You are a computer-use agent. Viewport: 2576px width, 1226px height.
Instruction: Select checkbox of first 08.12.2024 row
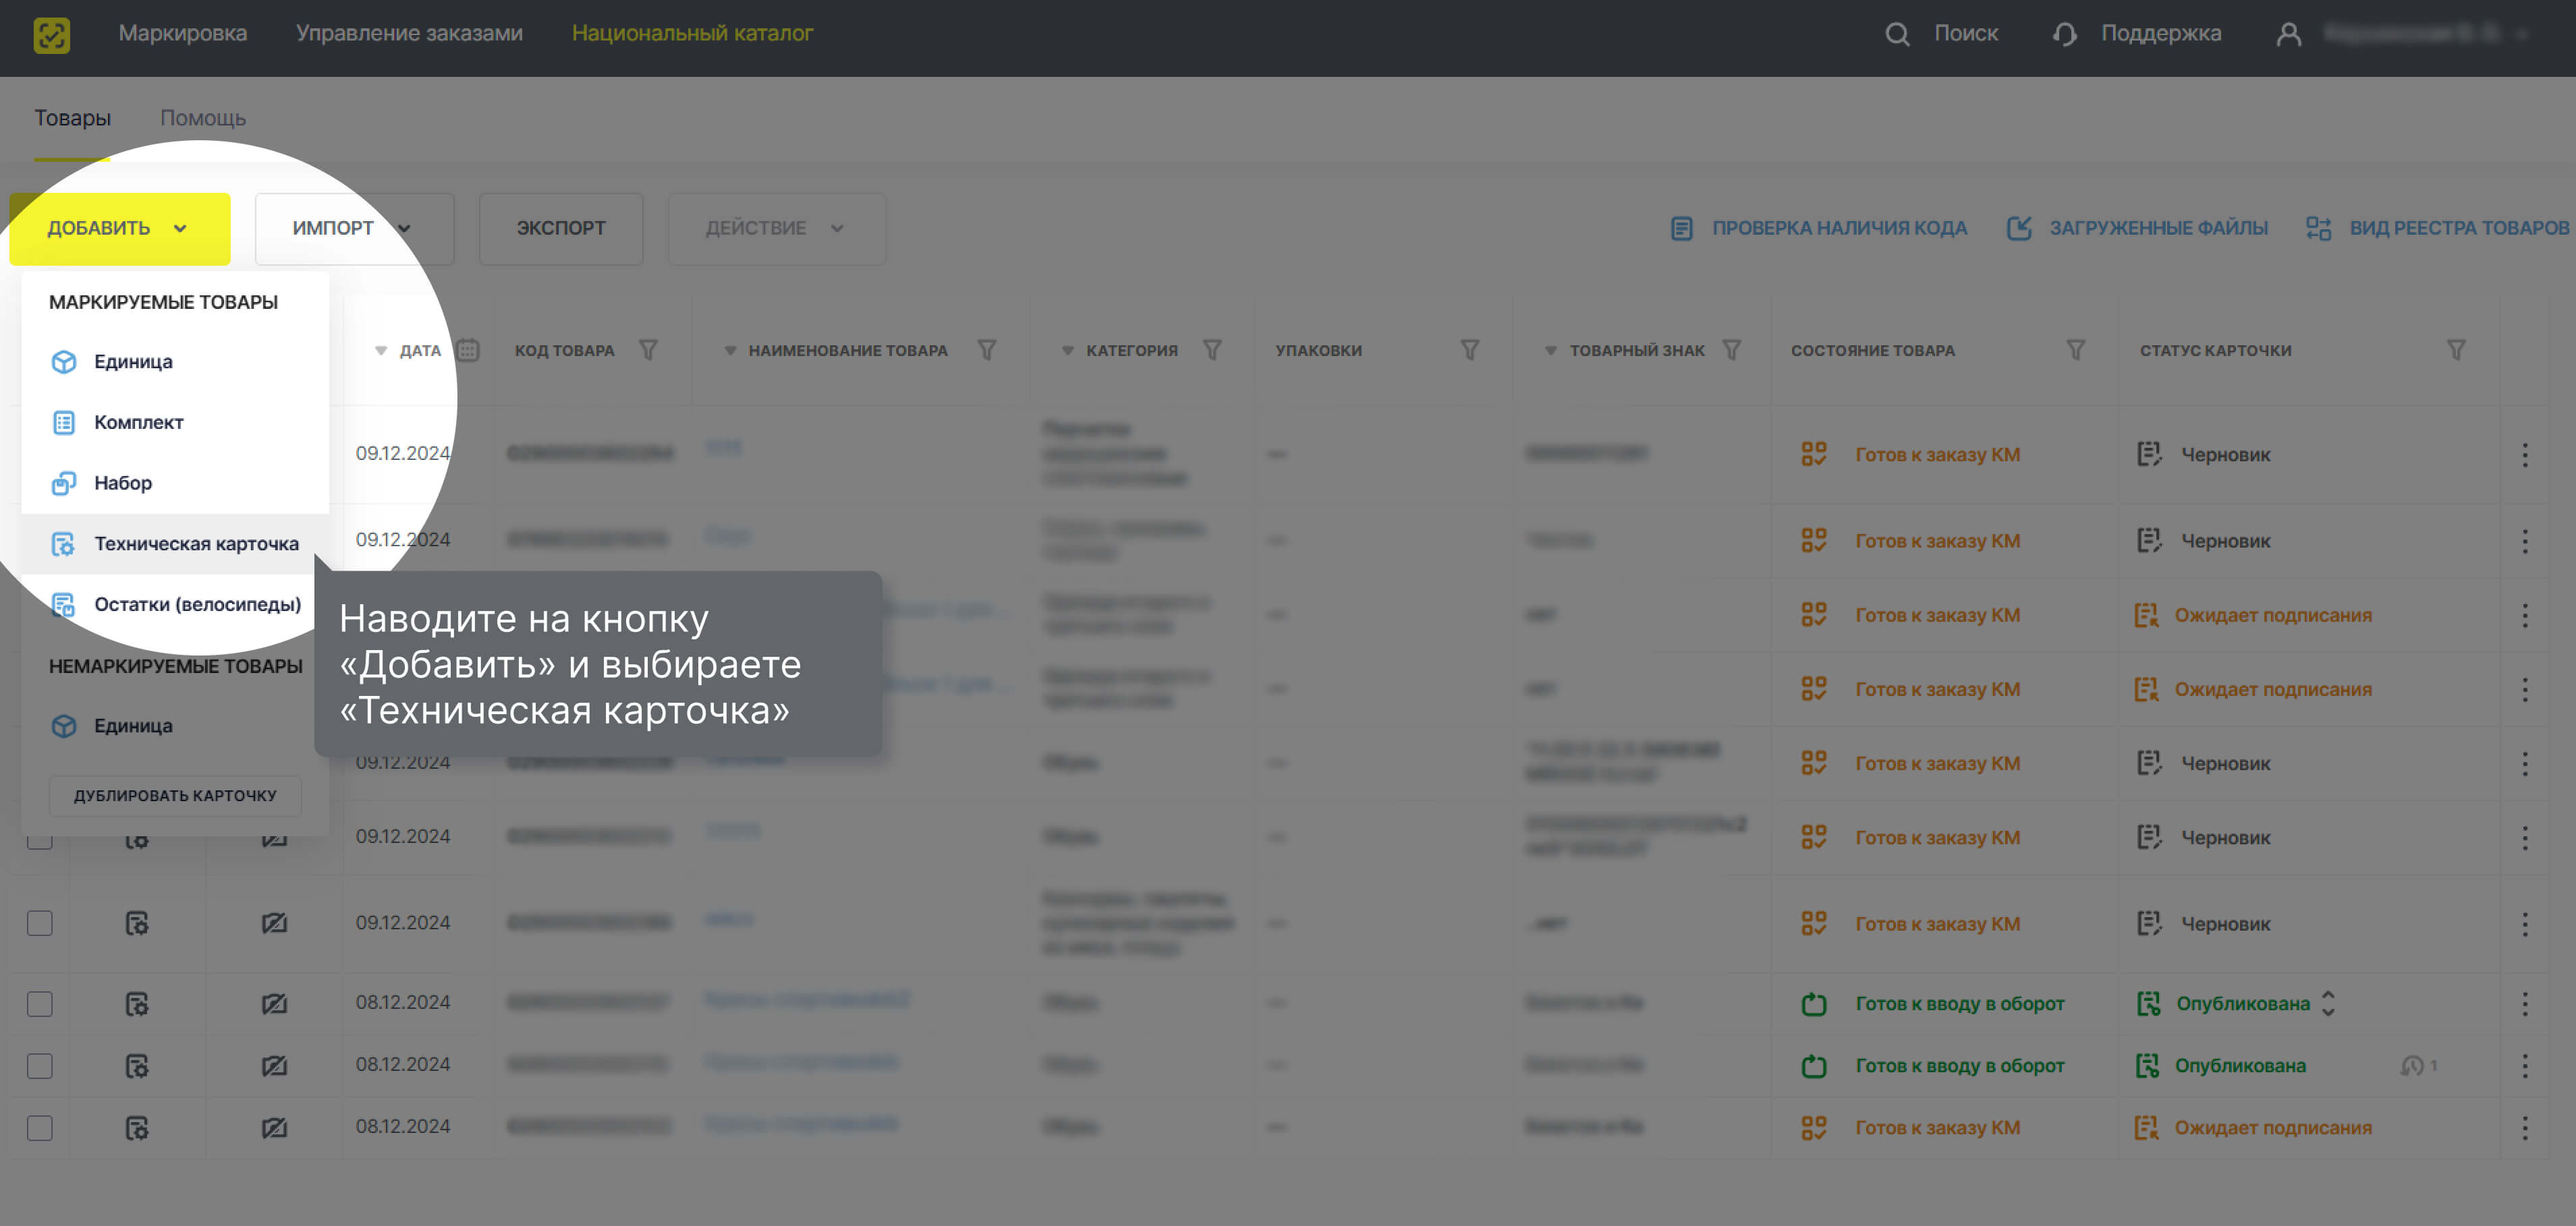point(40,1003)
